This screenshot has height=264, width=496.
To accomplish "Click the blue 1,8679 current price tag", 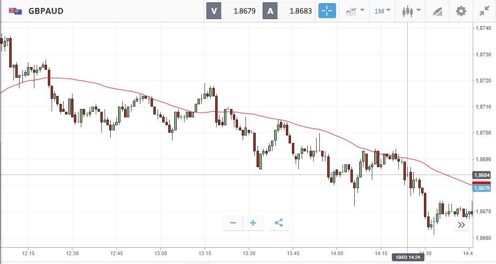I will click(x=481, y=189).
